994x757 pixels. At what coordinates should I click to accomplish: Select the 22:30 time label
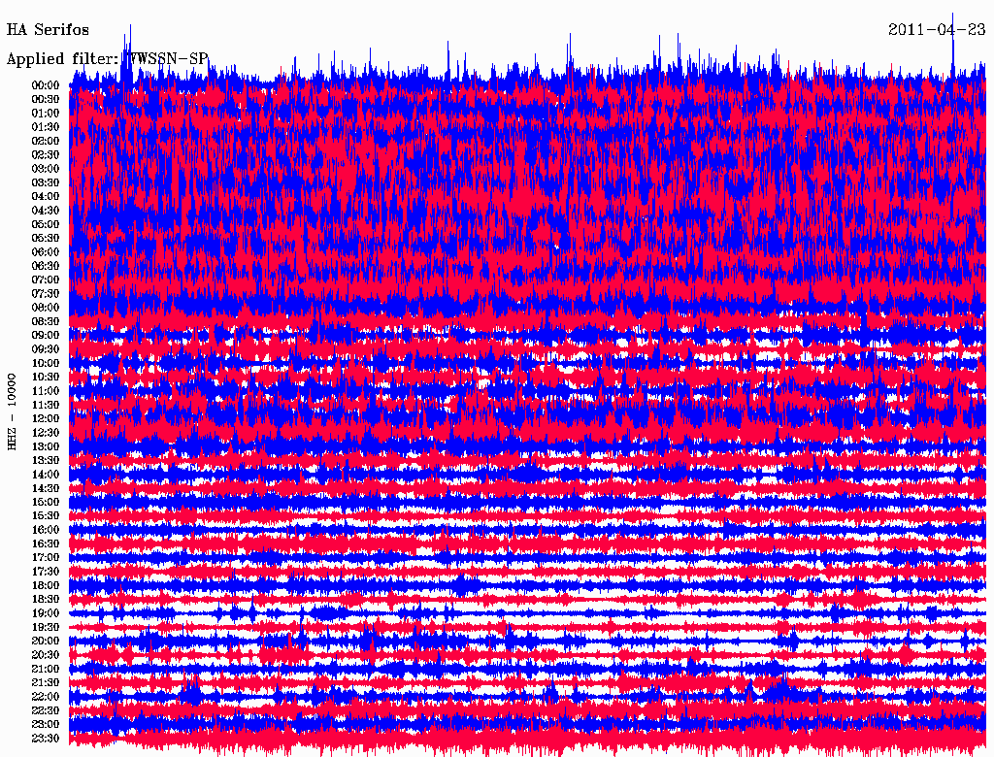[x=46, y=710]
